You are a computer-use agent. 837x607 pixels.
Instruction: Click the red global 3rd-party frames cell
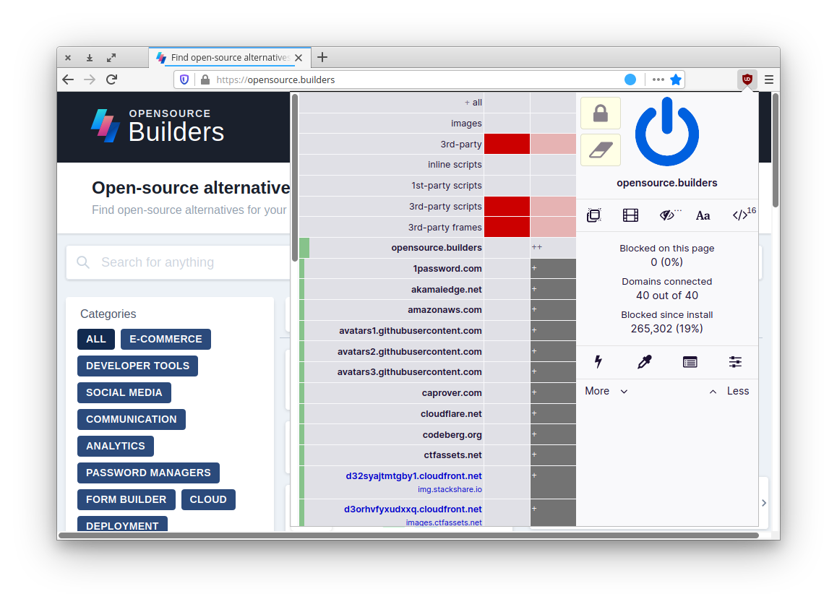[x=507, y=227]
